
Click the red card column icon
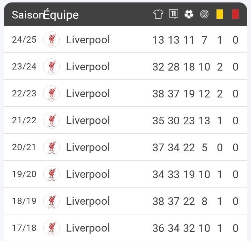[x=235, y=14]
